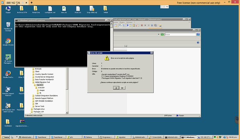Select Data Transfer Workbench folder in tree
240x140 pixels.
pos(45,79)
